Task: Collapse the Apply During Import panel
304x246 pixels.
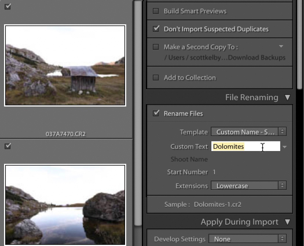Action: [287, 222]
